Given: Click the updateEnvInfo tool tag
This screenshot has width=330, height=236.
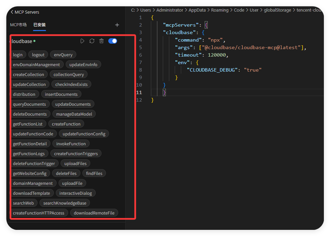Looking at the screenshot, I should (83, 65).
